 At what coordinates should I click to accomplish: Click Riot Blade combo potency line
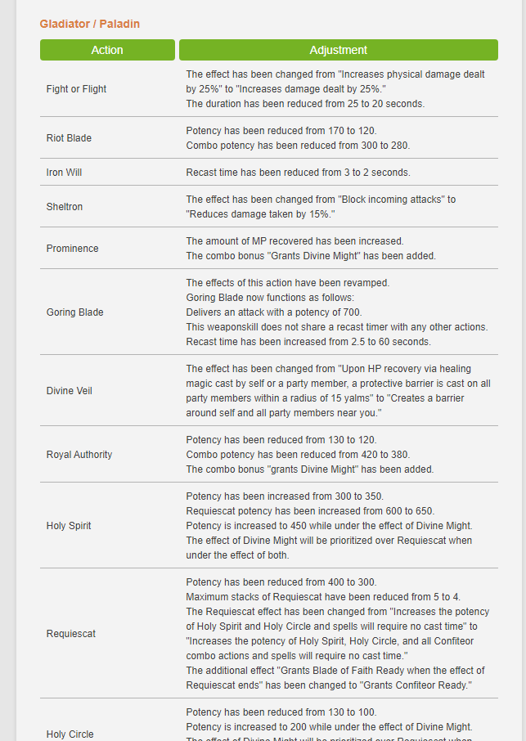298,145
